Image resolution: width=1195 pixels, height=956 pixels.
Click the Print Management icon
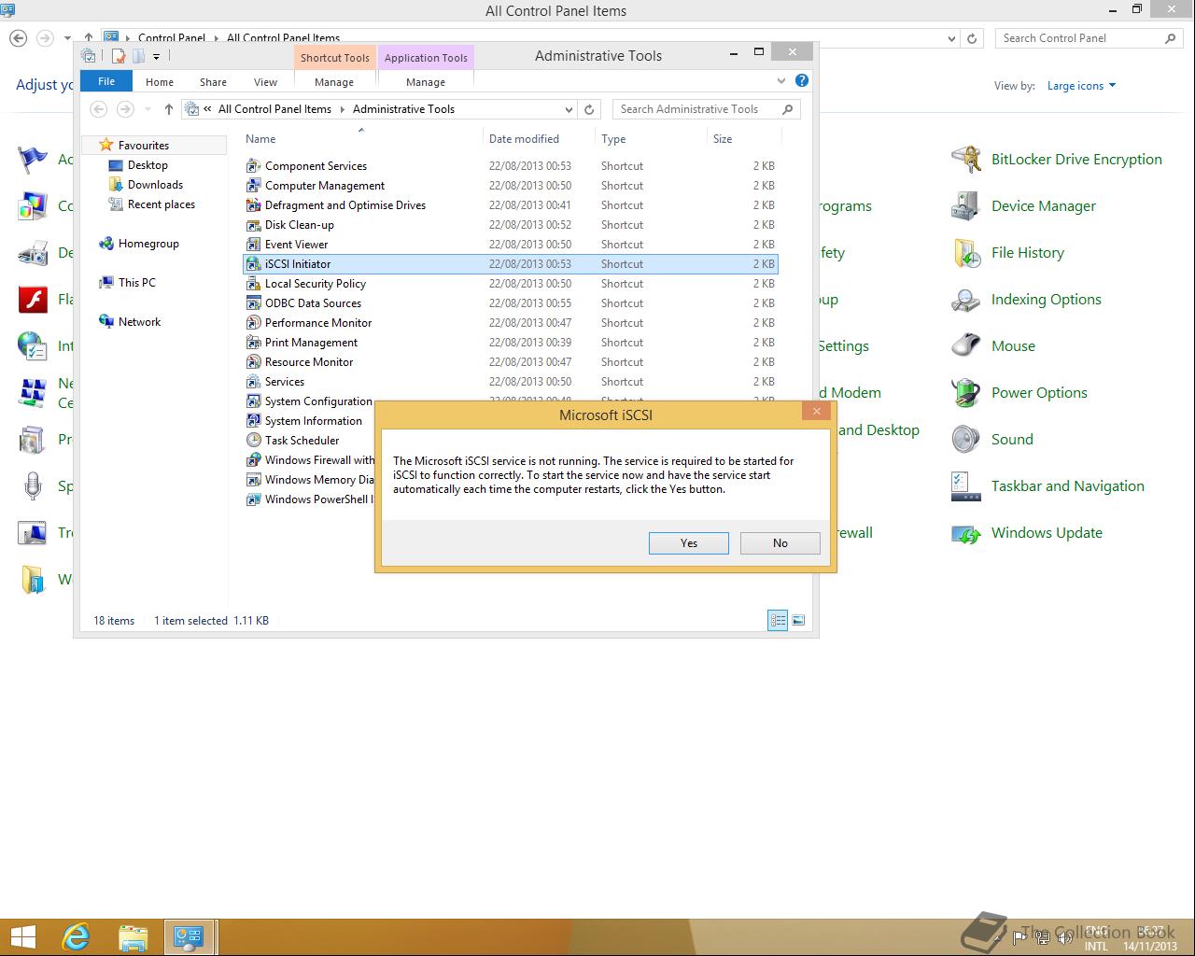[253, 342]
